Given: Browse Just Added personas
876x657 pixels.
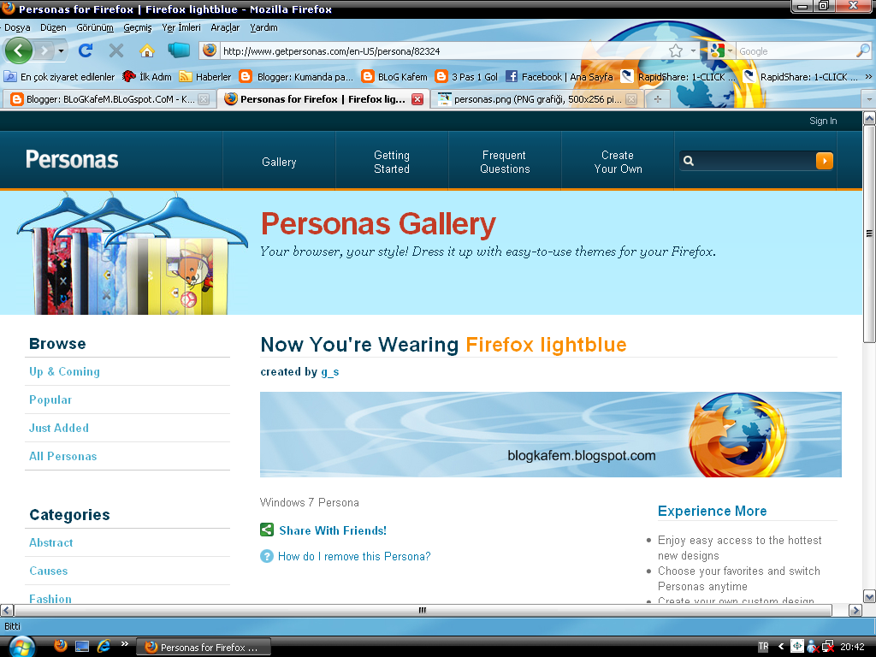Looking at the screenshot, I should tap(59, 428).
